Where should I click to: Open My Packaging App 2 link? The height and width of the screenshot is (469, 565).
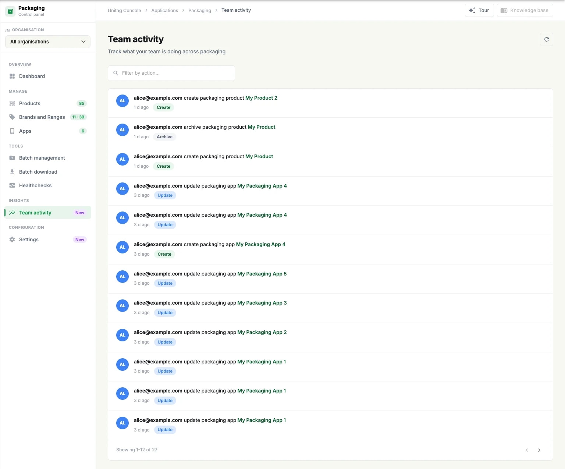[x=262, y=332]
